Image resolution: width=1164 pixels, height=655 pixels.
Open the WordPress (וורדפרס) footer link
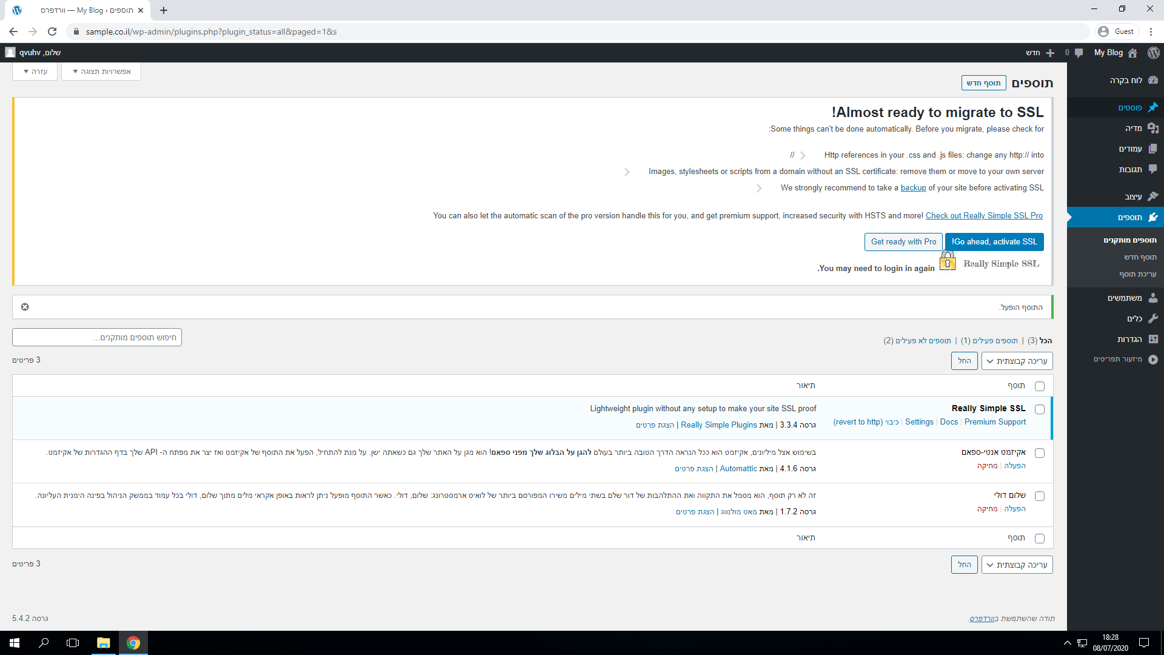point(982,619)
